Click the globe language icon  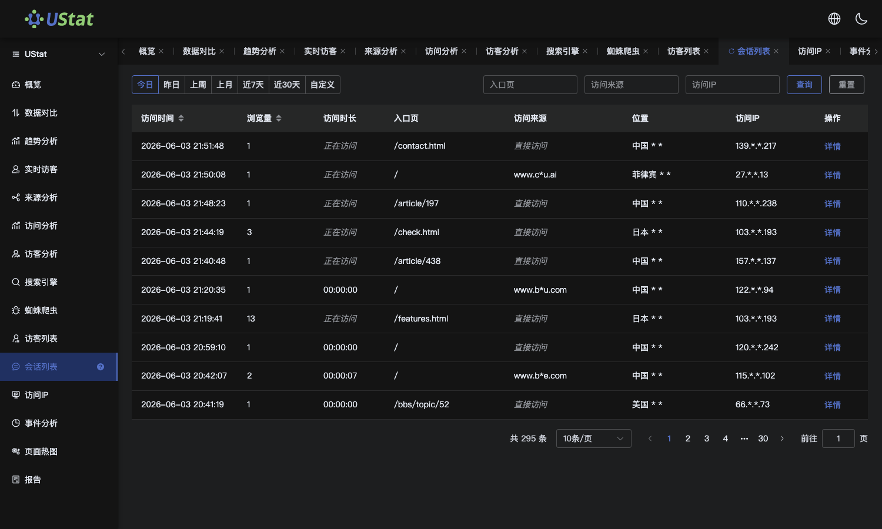(x=834, y=19)
